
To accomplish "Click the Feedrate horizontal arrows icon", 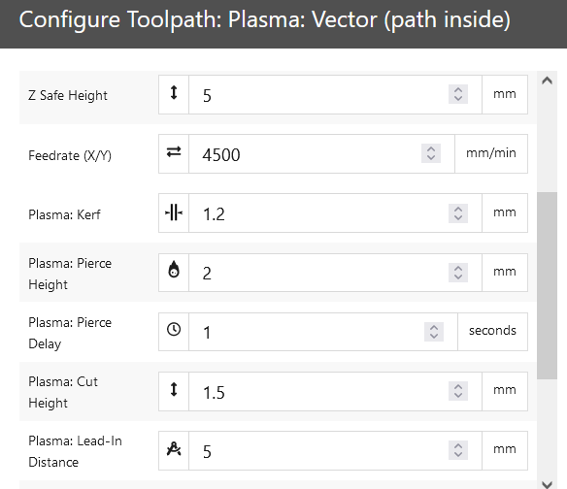I will click(x=174, y=151).
